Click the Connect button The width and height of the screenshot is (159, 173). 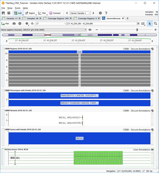(x=55, y=13)
